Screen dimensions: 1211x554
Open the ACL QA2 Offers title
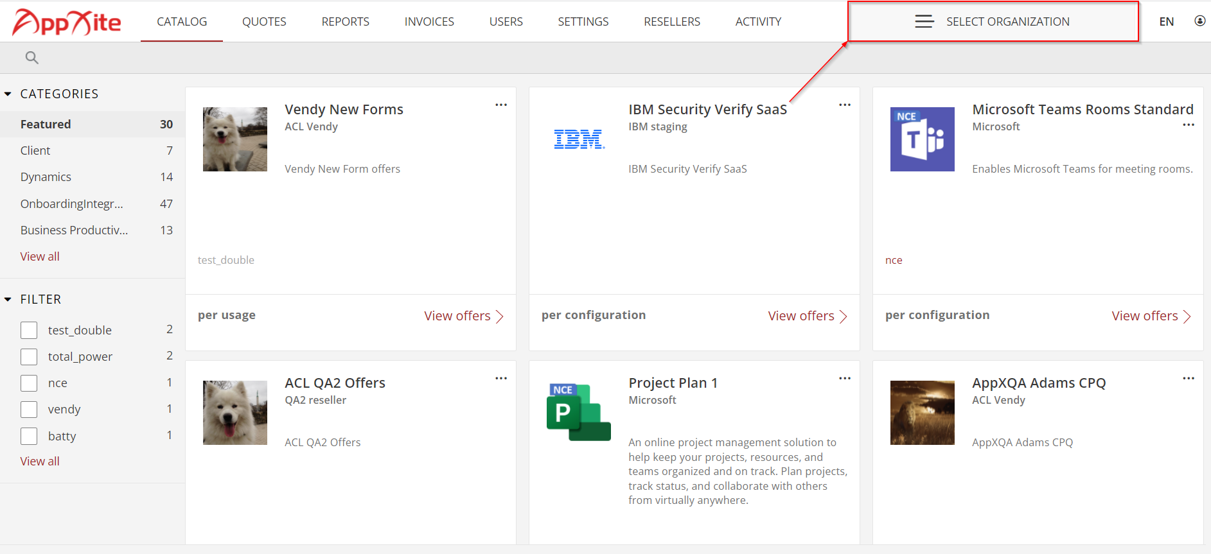point(335,383)
